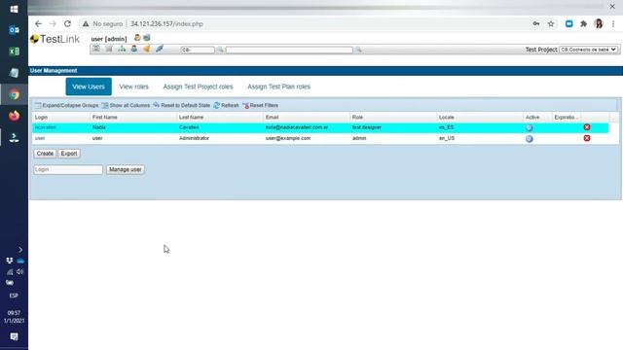Reload the browser page

pyautogui.click(x=67, y=23)
